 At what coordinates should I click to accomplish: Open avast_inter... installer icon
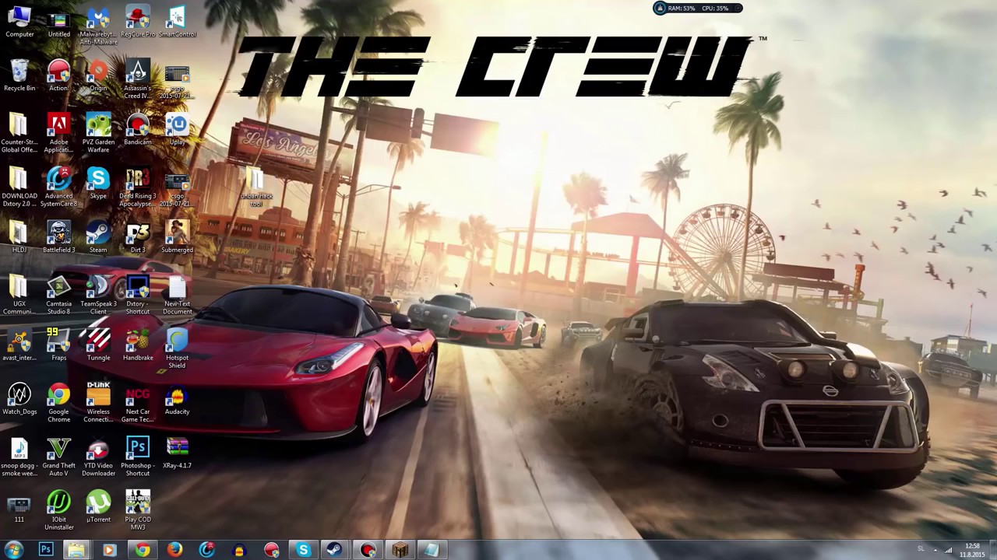click(19, 345)
